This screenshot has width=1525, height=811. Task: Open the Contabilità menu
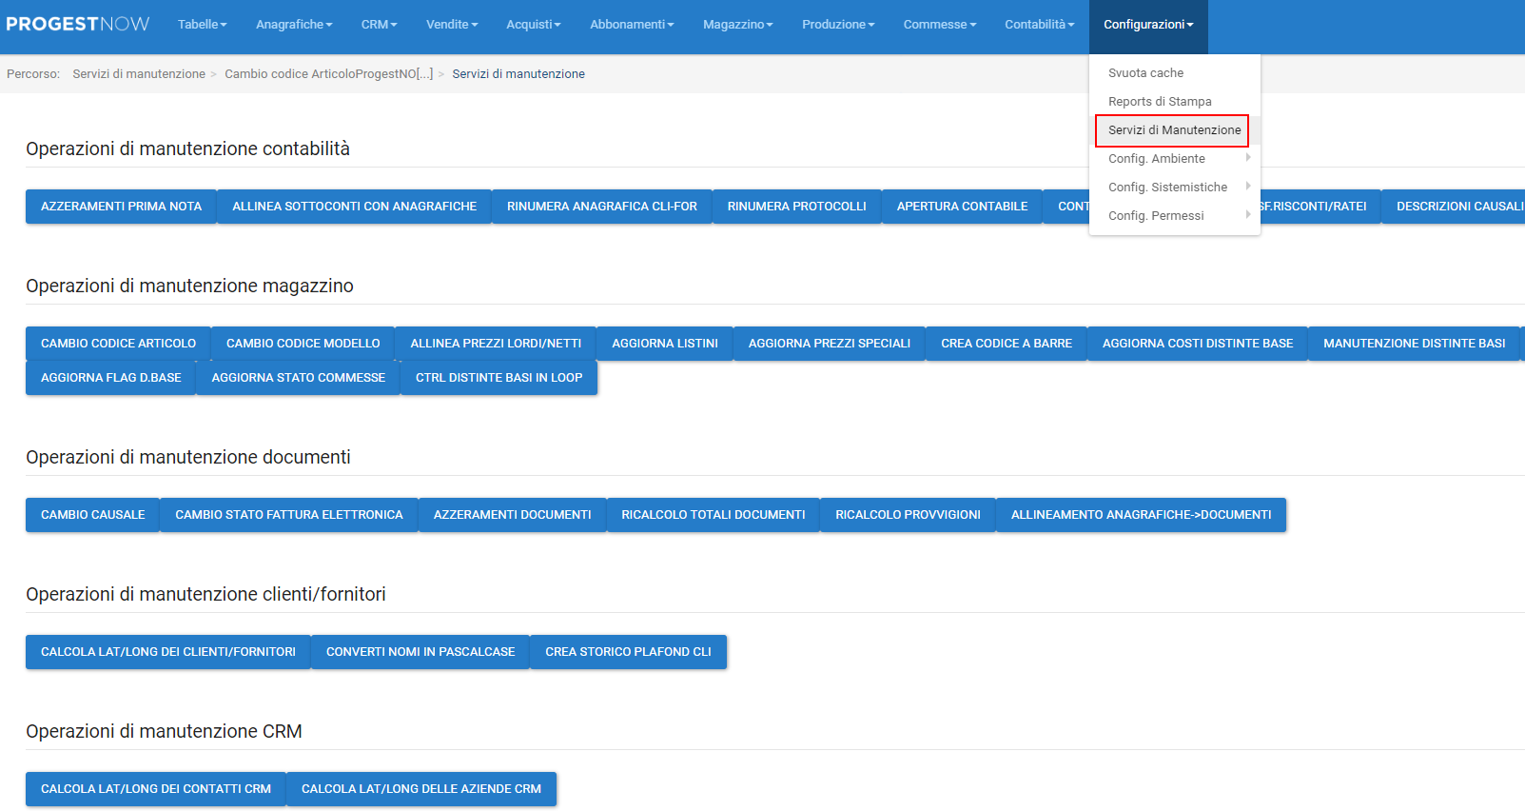1039,25
